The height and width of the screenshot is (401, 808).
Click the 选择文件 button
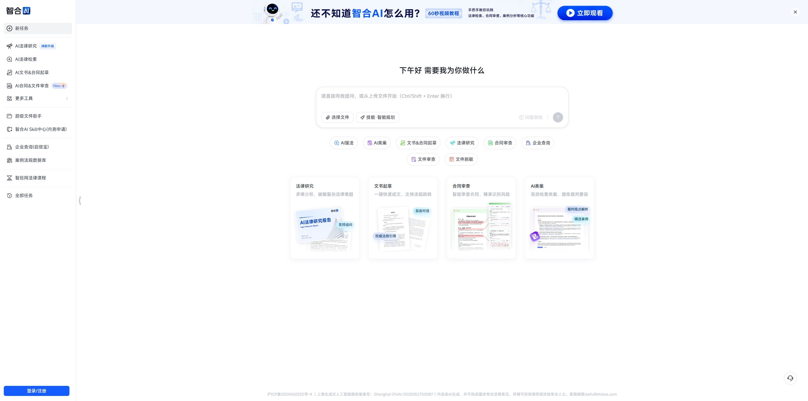(337, 117)
